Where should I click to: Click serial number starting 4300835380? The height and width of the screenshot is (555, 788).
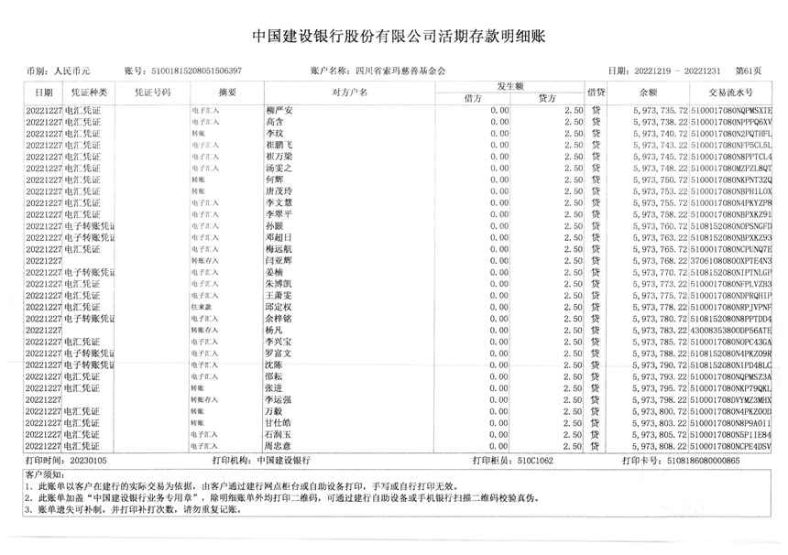730,330
